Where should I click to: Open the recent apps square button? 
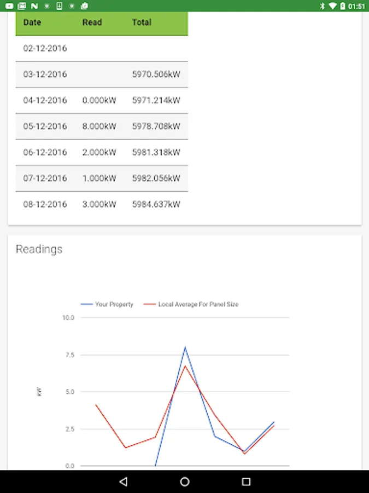tap(246, 481)
